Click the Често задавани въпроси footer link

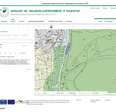(95, 101)
